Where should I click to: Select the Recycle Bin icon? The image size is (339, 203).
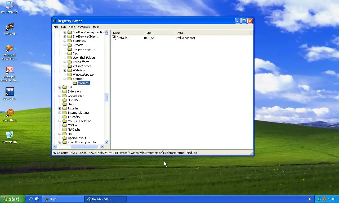(x=10, y=135)
